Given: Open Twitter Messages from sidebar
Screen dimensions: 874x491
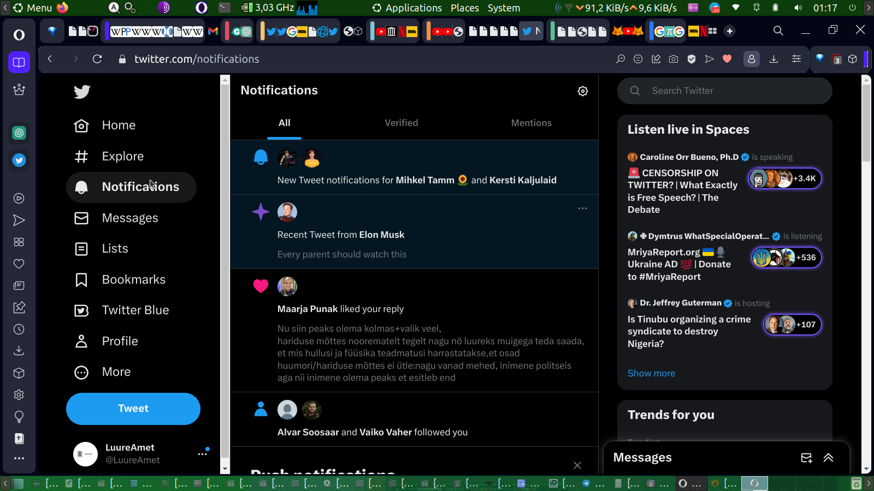Looking at the screenshot, I should tap(116, 218).
